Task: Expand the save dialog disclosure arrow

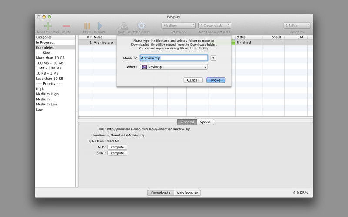Action: [213, 58]
